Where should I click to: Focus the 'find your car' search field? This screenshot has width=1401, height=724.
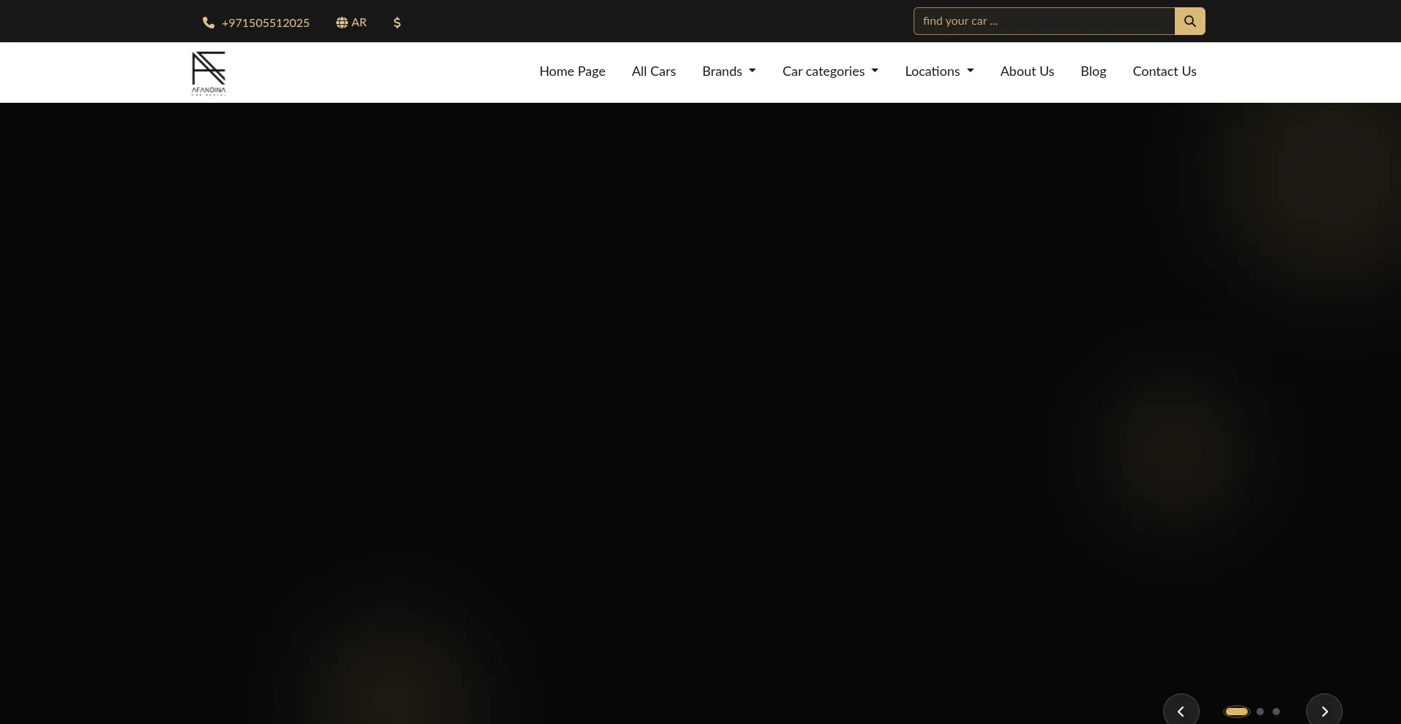pyautogui.click(x=1043, y=21)
